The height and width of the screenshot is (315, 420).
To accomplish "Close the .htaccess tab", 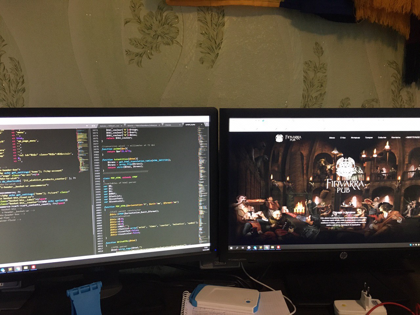I will pos(180,125).
